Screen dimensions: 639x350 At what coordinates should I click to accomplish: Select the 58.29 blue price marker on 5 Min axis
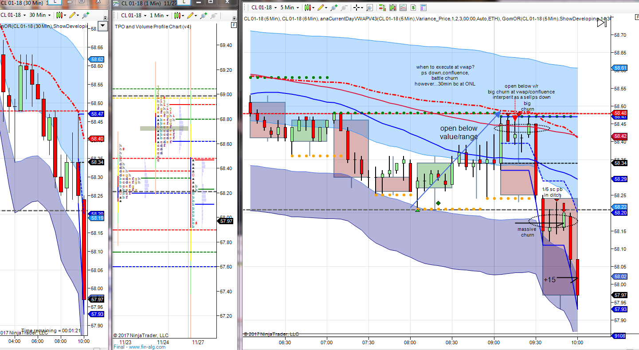pyautogui.click(x=619, y=179)
